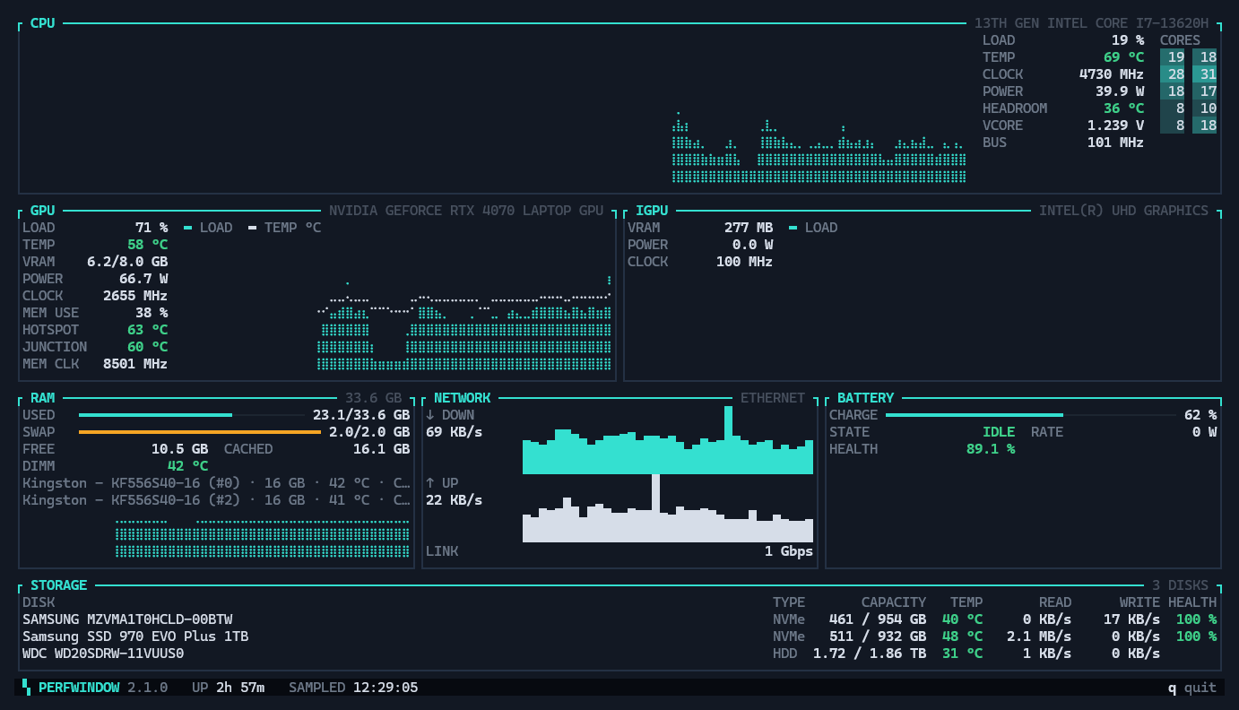This screenshot has height=710, width=1239.
Task: Click the 3 DISKS label
Action: point(1181,585)
